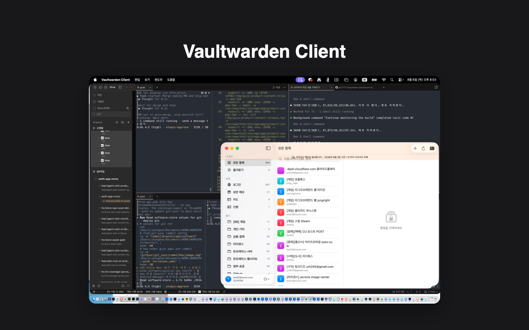Image resolution: width=529 pixels, height=330 pixels.
Task: Open the 온프레미스-서버 folder
Action: click(x=248, y=252)
